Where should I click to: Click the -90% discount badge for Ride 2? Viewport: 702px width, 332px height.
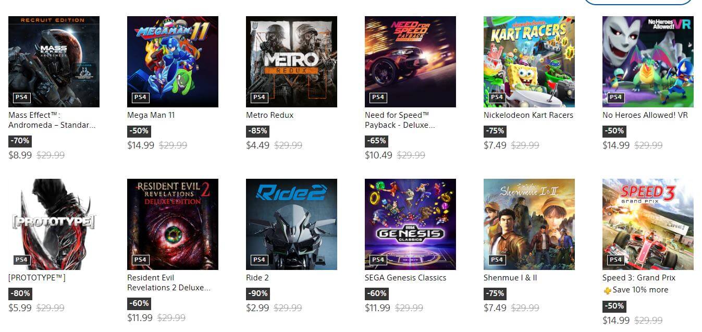(x=257, y=293)
